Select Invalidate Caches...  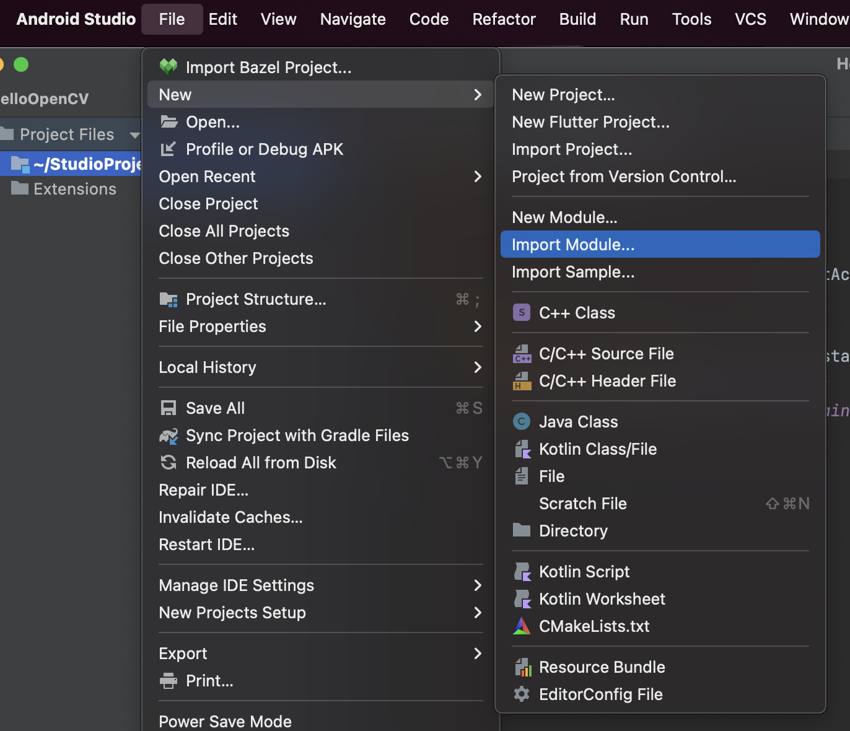[x=321, y=517]
